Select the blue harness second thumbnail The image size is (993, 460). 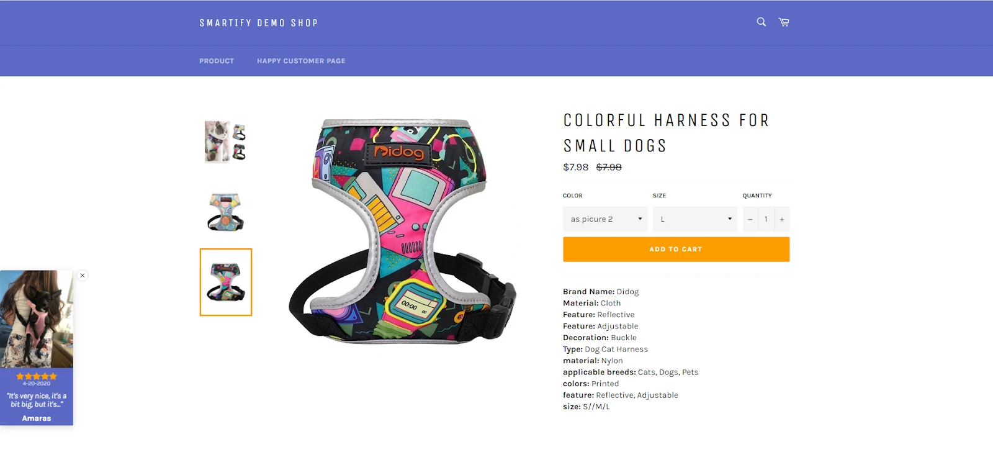pos(225,212)
